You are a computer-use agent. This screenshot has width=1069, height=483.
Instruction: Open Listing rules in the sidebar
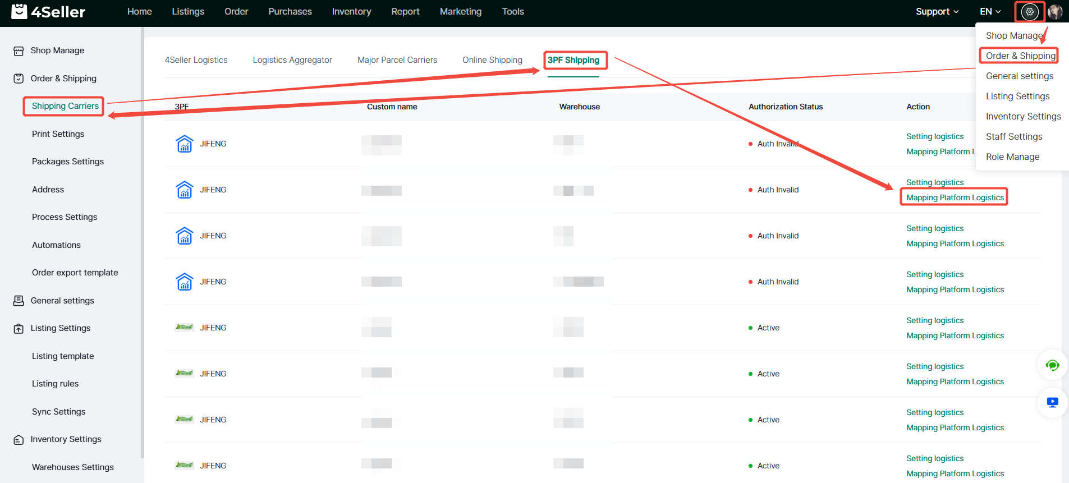click(55, 384)
